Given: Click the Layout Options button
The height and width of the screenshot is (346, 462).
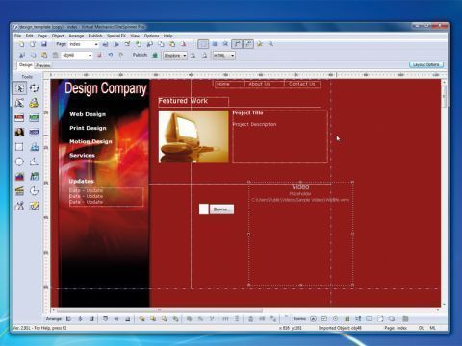Looking at the screenshot, I should click(x=426, y=65).
